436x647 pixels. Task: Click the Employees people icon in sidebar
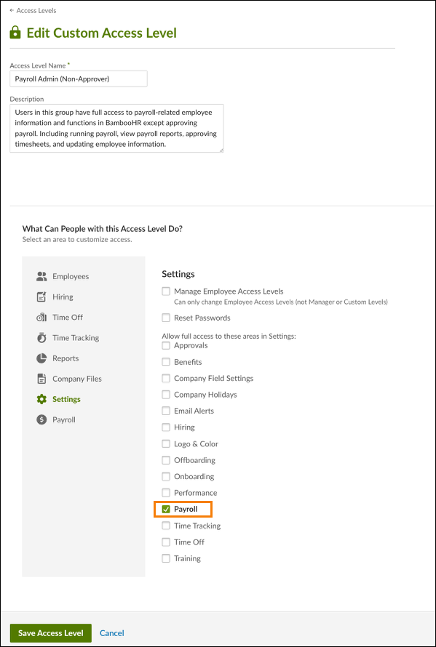41,276
